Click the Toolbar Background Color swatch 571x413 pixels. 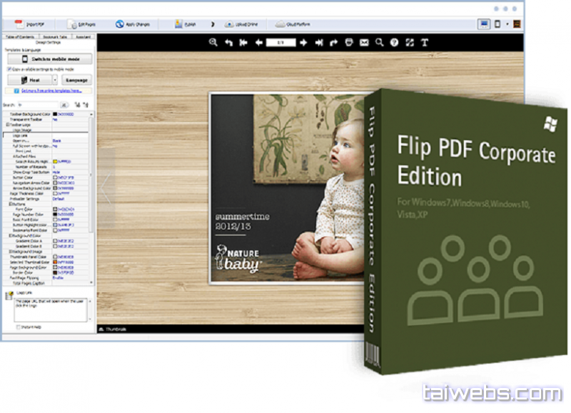point(54,114)
